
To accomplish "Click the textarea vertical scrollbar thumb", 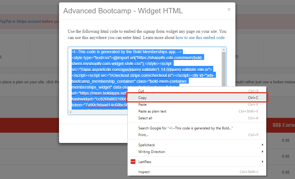I will [224, 69].
